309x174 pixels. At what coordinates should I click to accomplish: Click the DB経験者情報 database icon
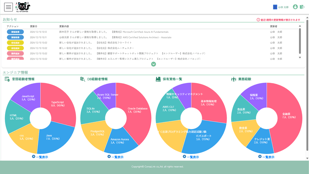pyautogui.click(x=83, y=79)
